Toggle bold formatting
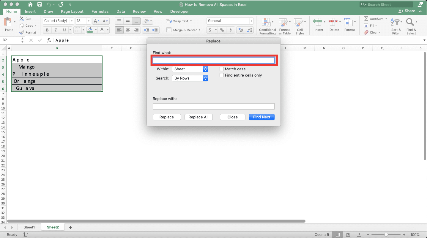Screen dimensions: 427x238 coord(47,30)
